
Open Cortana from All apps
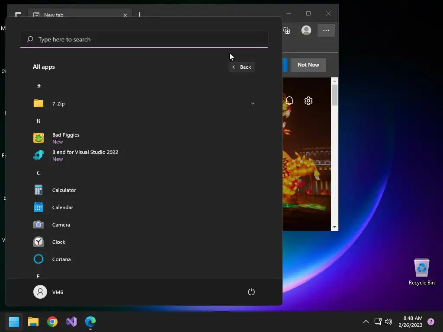(x=144, y=259)
